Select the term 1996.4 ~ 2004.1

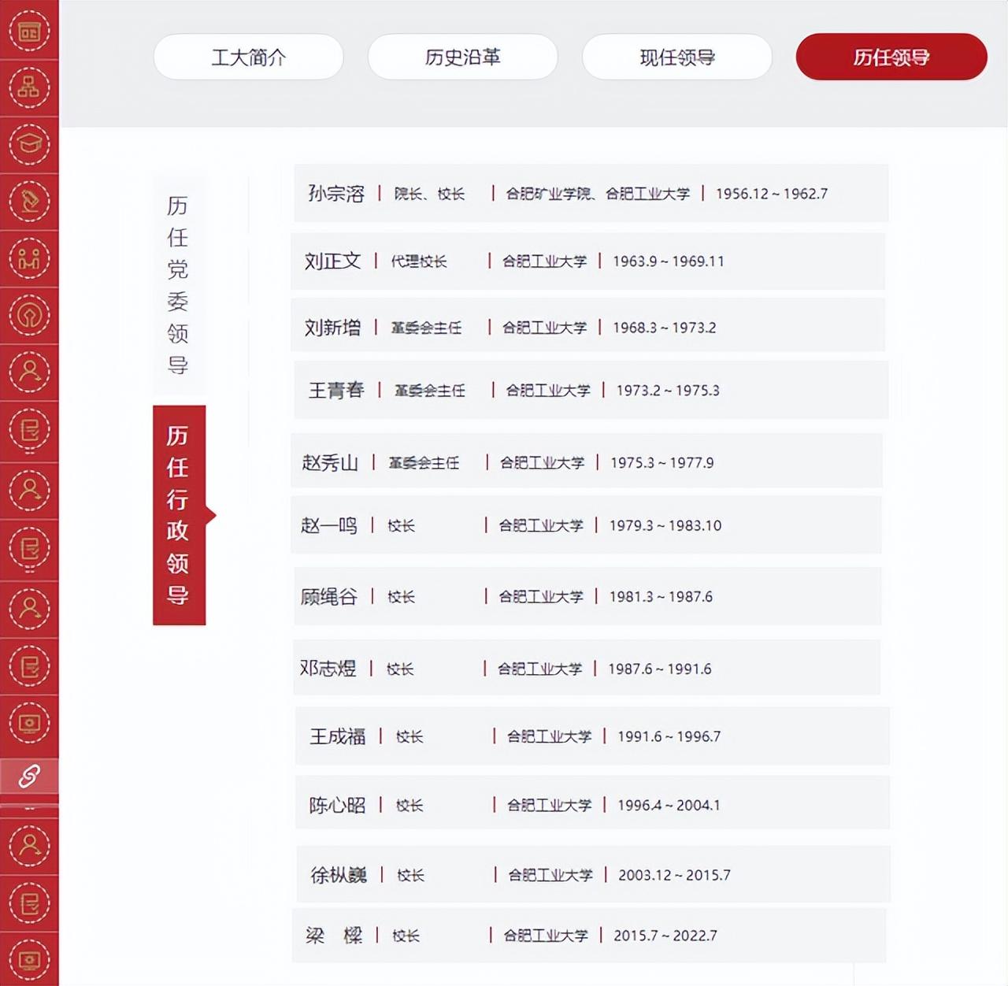(669, 806)
